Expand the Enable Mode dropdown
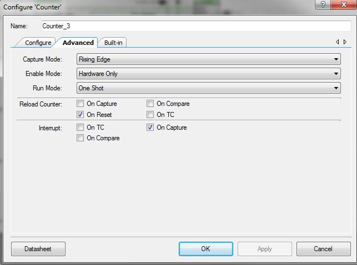The height and width of the screenshot is (265, 357). pos(209,74)
